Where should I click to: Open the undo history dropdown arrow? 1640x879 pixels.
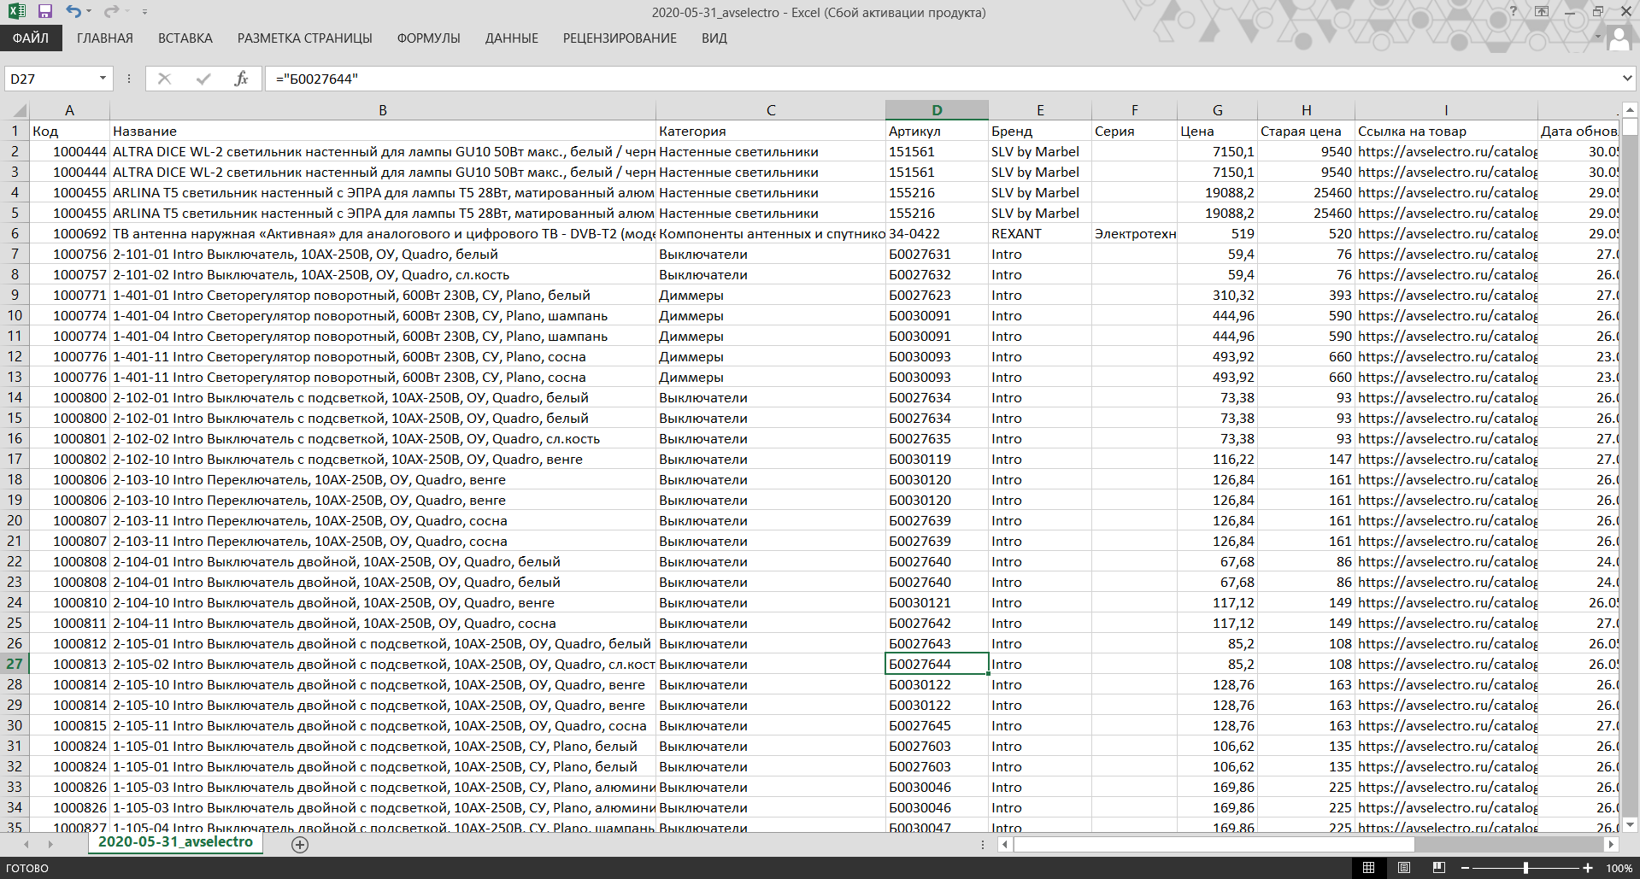tap(90, 12)
